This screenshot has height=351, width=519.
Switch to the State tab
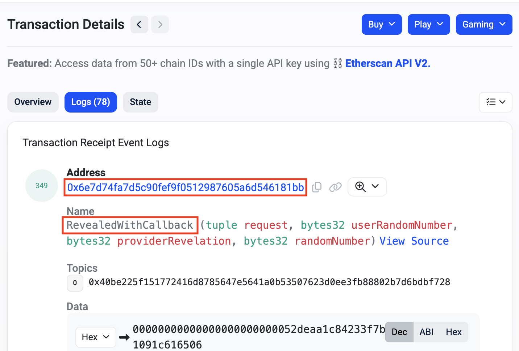140,102
